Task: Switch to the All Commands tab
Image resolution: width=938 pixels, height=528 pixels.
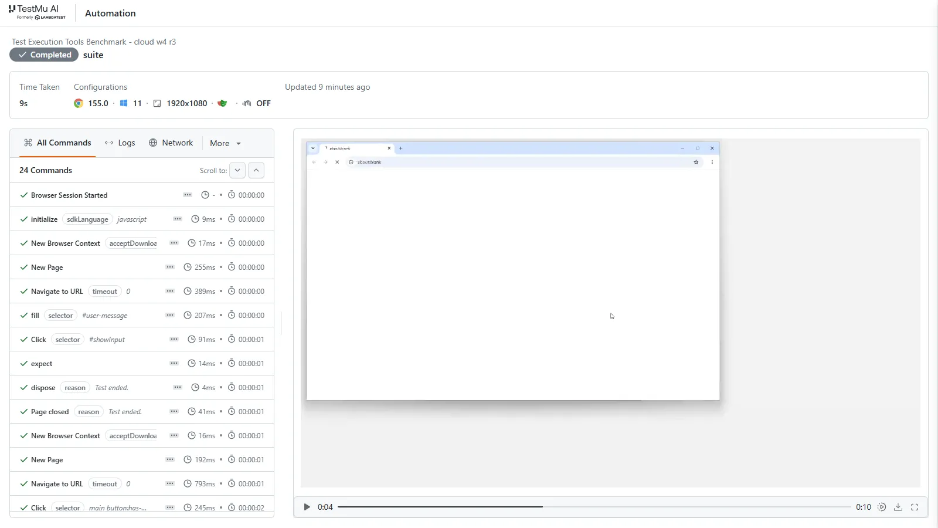Action: point(57,143)
